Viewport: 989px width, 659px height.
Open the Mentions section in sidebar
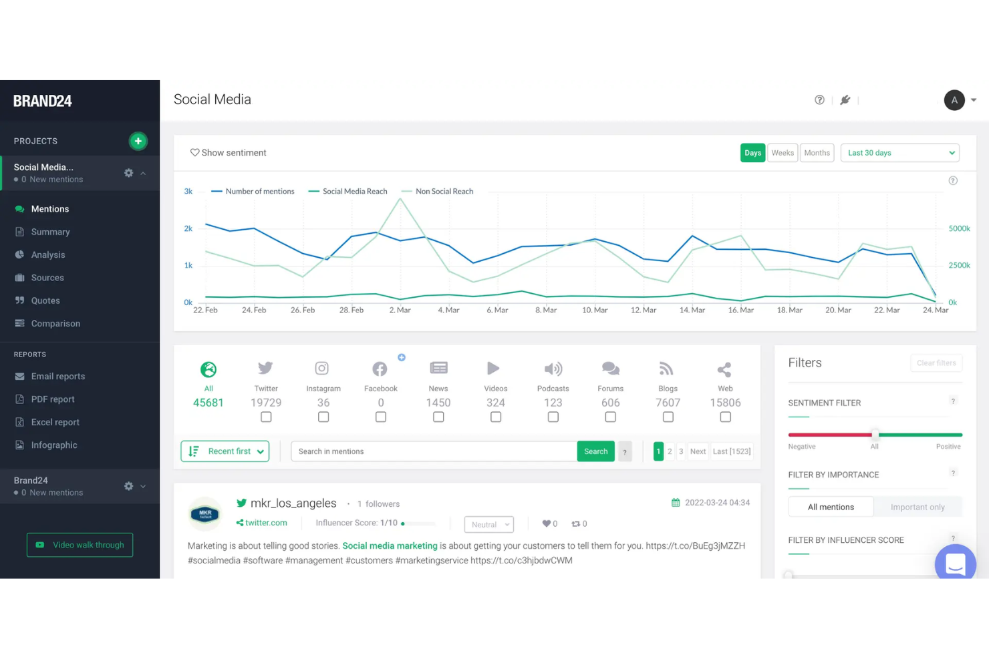49,208
